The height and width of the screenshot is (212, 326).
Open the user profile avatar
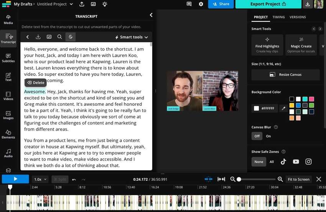pos(318,4)
